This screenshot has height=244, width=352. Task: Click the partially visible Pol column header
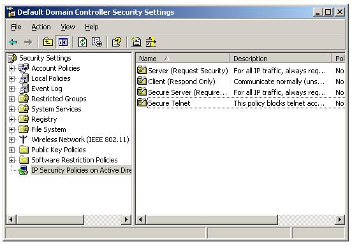click(x=339, y=59)
